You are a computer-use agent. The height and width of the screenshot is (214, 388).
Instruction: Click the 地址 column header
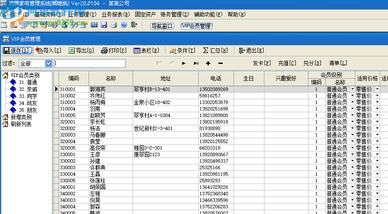coord(166,78)
